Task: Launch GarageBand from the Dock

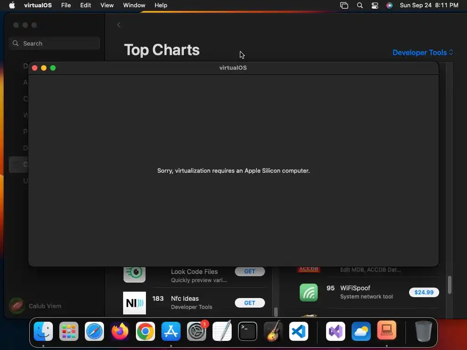Action: tap(273, 331)
